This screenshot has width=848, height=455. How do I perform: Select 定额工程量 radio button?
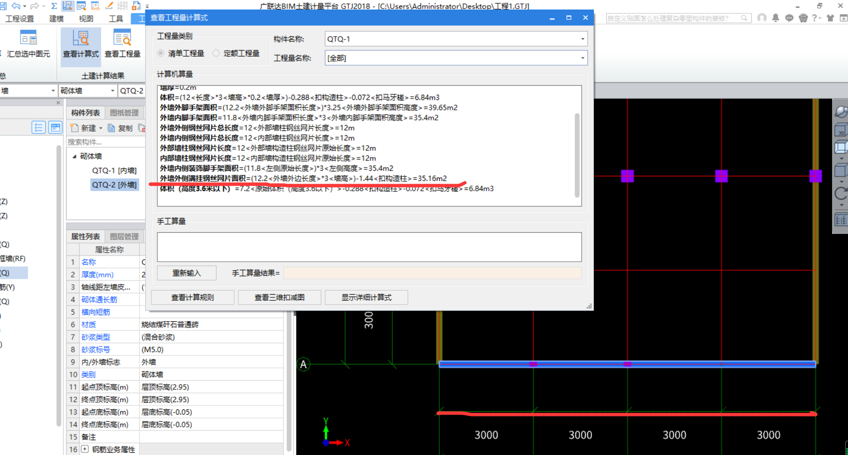click(x=216, y=53)
